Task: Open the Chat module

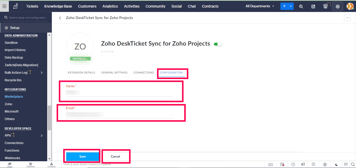Action: click(192, 6)
